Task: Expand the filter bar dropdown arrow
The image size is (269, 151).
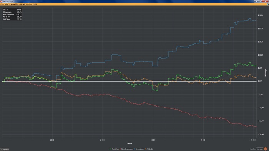Action: click(x=267, y=4)
